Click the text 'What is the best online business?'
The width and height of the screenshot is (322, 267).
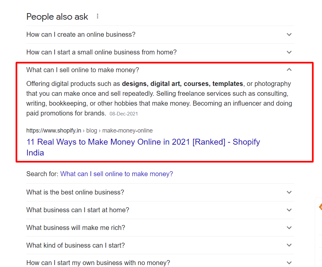tap(75, 192)
